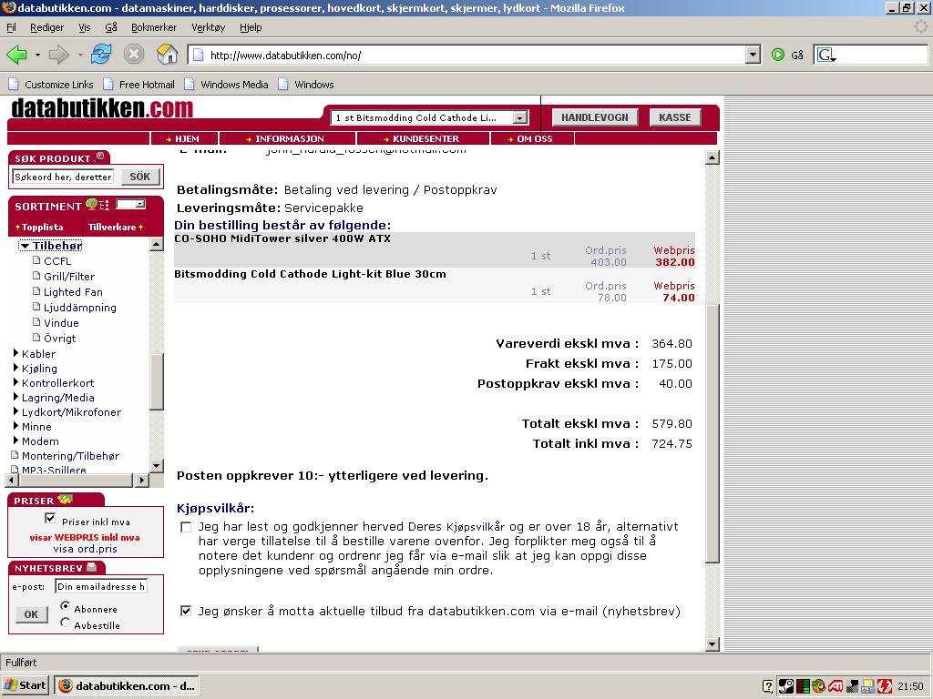Click the Customize Links bookmark
Image resolution: width=933 pixels, height=699 pixels.
(x=51, y=85)
